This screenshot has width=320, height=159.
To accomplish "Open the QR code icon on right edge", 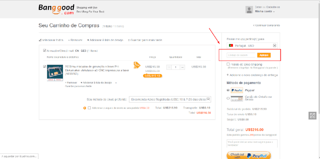I will pos(313,116).
